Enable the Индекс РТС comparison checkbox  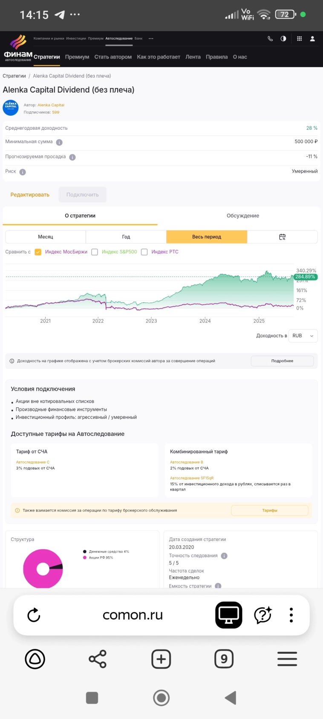click(144, 252)
